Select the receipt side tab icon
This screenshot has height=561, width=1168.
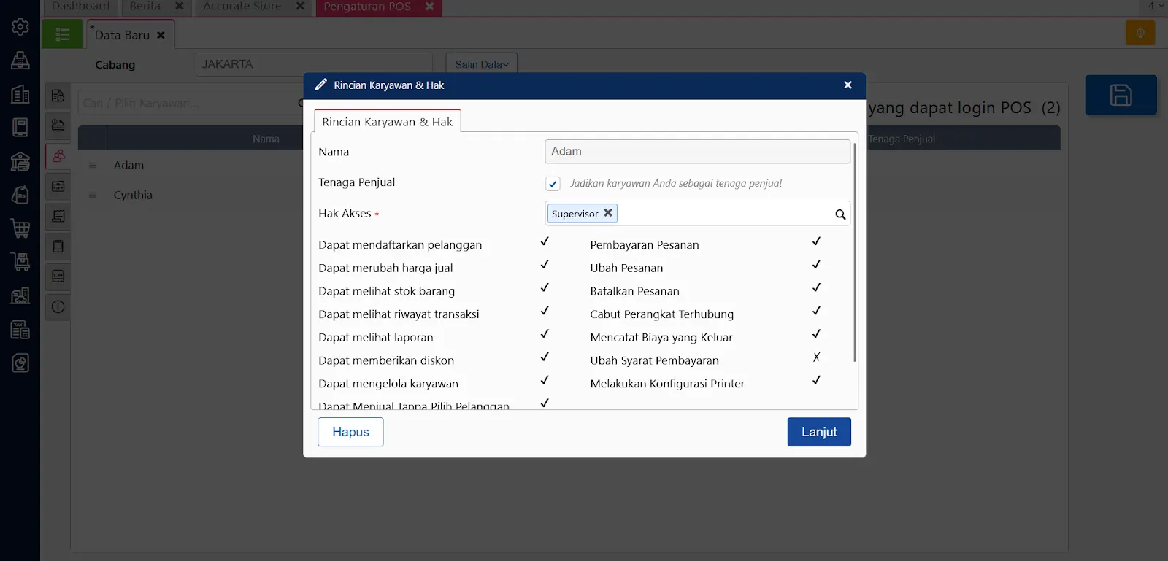coord(58,216)
